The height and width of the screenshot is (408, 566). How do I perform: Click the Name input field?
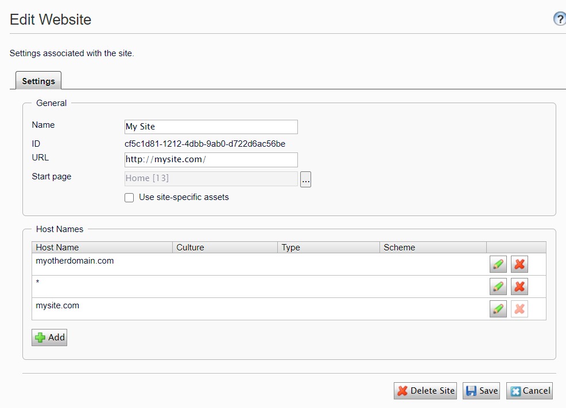(x=211, y=127)
